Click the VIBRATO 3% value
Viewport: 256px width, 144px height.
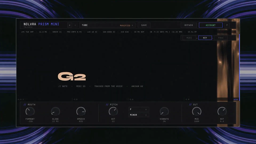(x=164, y=122)
